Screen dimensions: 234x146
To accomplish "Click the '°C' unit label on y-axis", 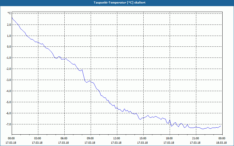I will point(9,13).
